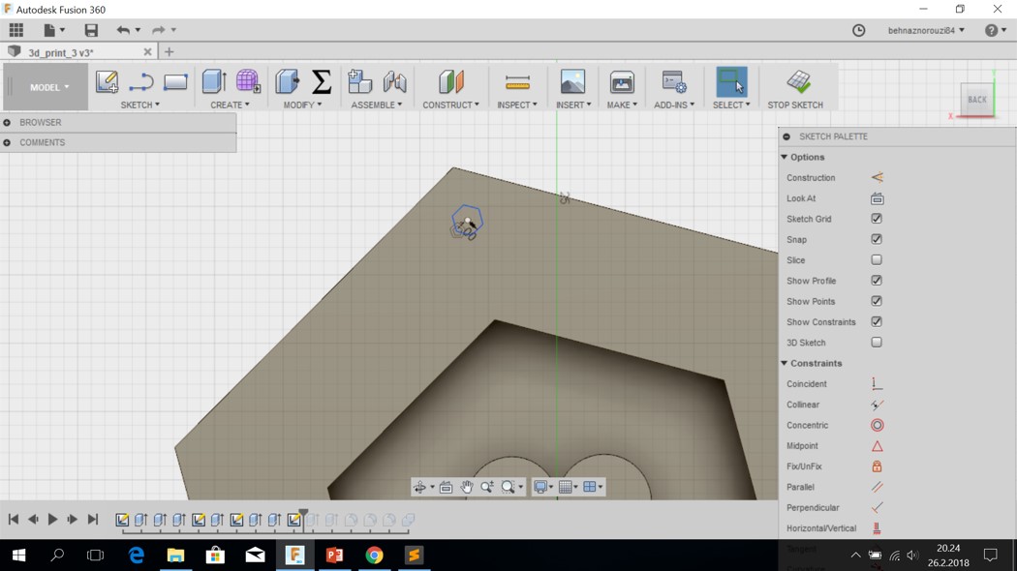Toggle the Sketch Grid checkbox
This screenshot has width=1017, height=571.
[877, 219]
